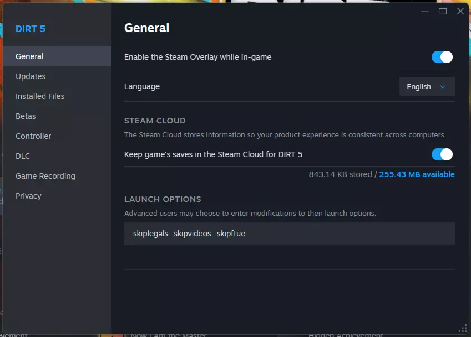Viewport: 471px width, 337px height.
Task: Click the DIRT 5 title in sidebar
Action: point(31,29)
